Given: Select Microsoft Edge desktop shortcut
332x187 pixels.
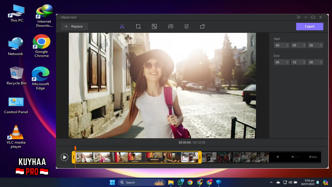Looking at the screenshot, I should 40,78.
